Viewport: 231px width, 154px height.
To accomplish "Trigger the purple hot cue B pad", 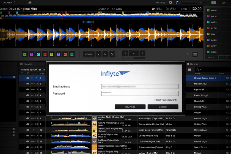I will [32, 54].
